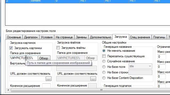
Task: Click the horizontal scrollbar left arrow
Action: tap(8, 90)
